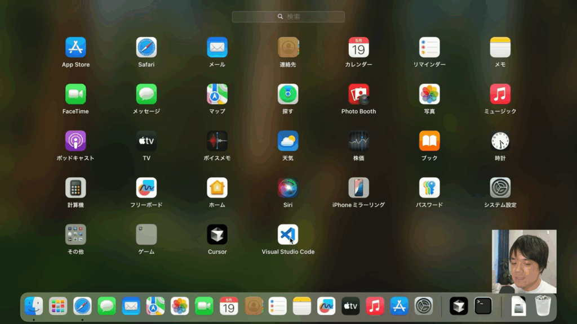Open the 探す (Find My) app
This screenshot has width=577, height=324.
(x=288, y=94)
